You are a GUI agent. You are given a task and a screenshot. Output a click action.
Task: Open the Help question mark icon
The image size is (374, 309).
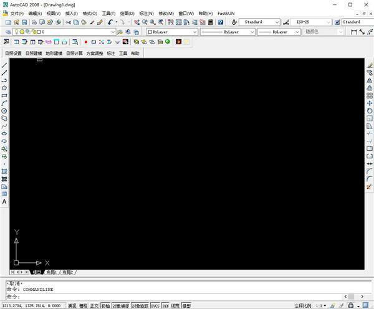[x=221, y=22]
